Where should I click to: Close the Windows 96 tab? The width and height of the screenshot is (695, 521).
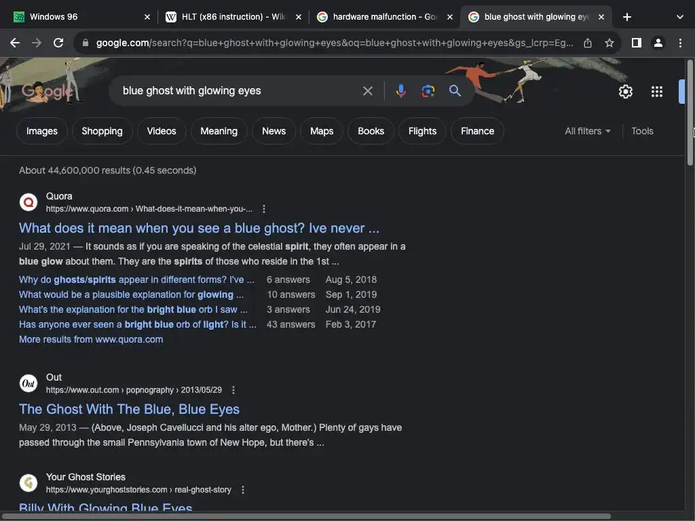tap(147, 17)
